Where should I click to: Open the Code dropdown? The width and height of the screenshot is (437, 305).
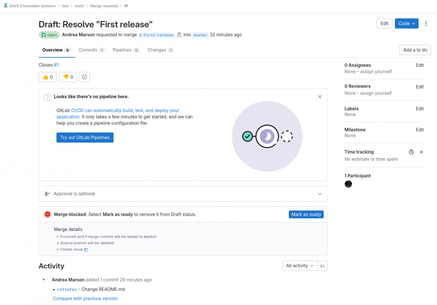(406, 24)
